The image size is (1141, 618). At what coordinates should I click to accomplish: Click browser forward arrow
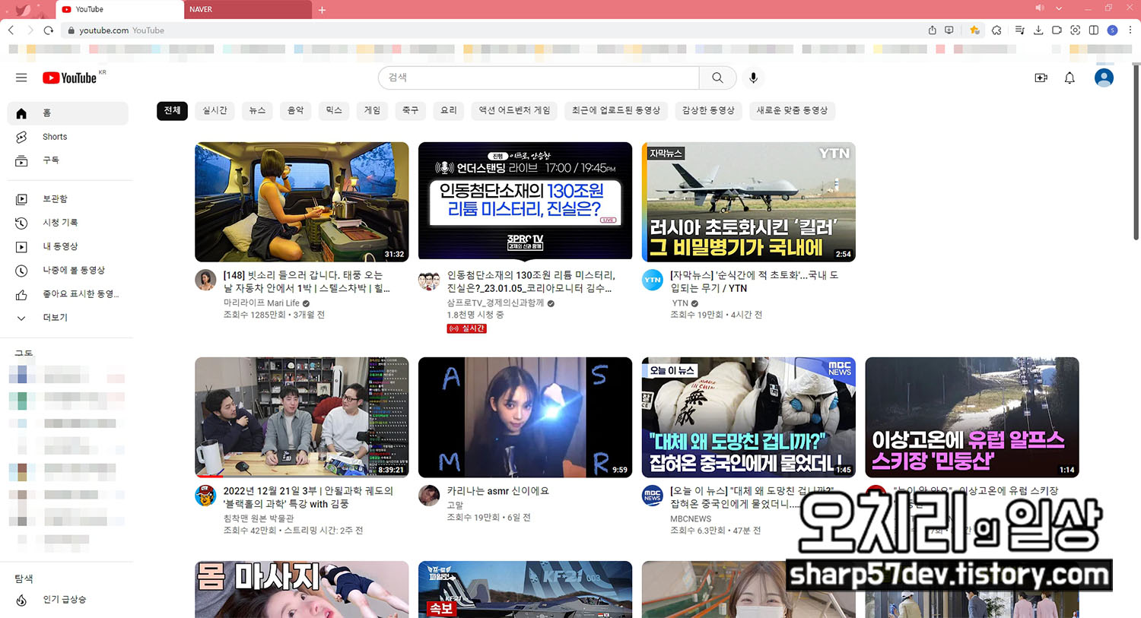click(x=30, y=30)
